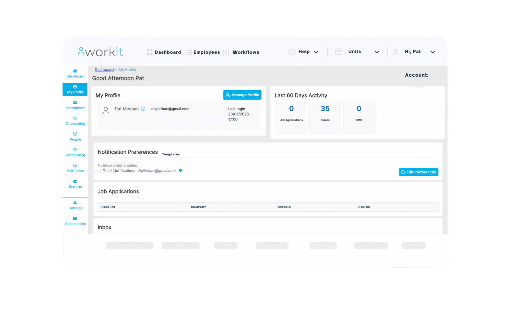Open the Settings gear in the sidebar
Image resolution: width=510 pixels, height=321 pixels.
point(75,203)
